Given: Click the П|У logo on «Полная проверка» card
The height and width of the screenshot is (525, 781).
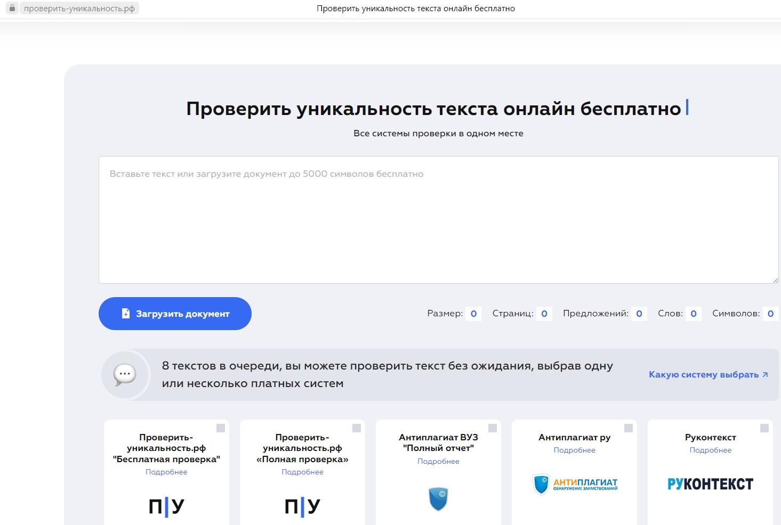Looking at the screenshot, I should [302, 506].
